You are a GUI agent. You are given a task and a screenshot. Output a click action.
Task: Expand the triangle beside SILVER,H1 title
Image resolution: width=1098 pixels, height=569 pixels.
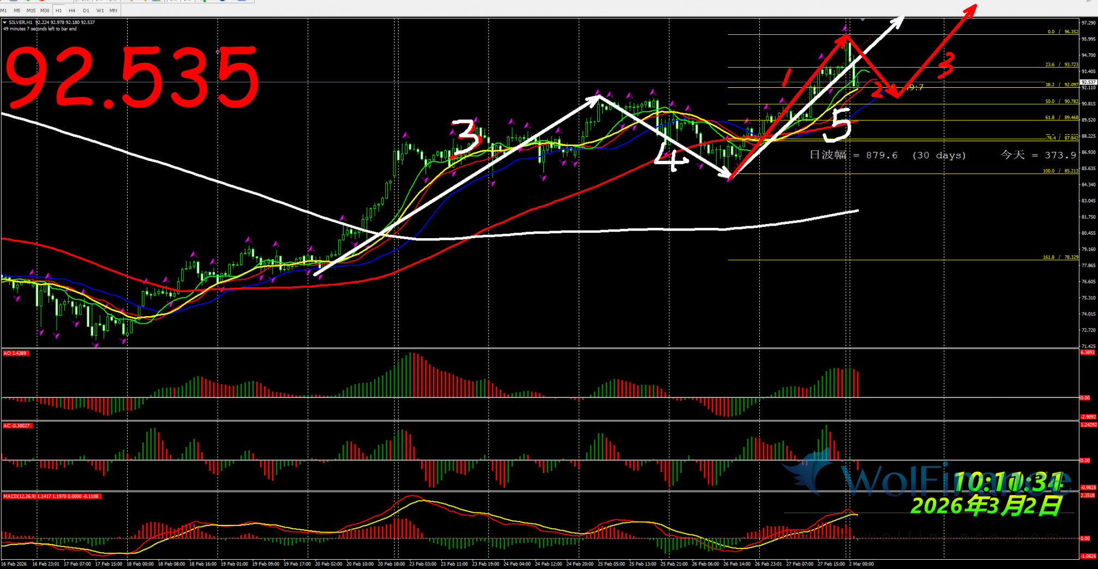tap(5, 22)
